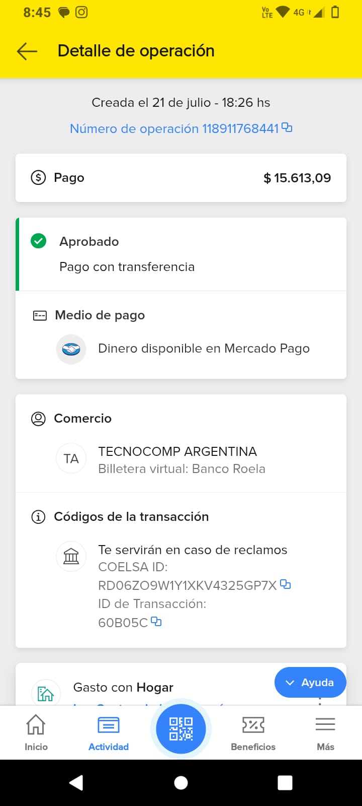Open the QR code scanner

(181, 729)
